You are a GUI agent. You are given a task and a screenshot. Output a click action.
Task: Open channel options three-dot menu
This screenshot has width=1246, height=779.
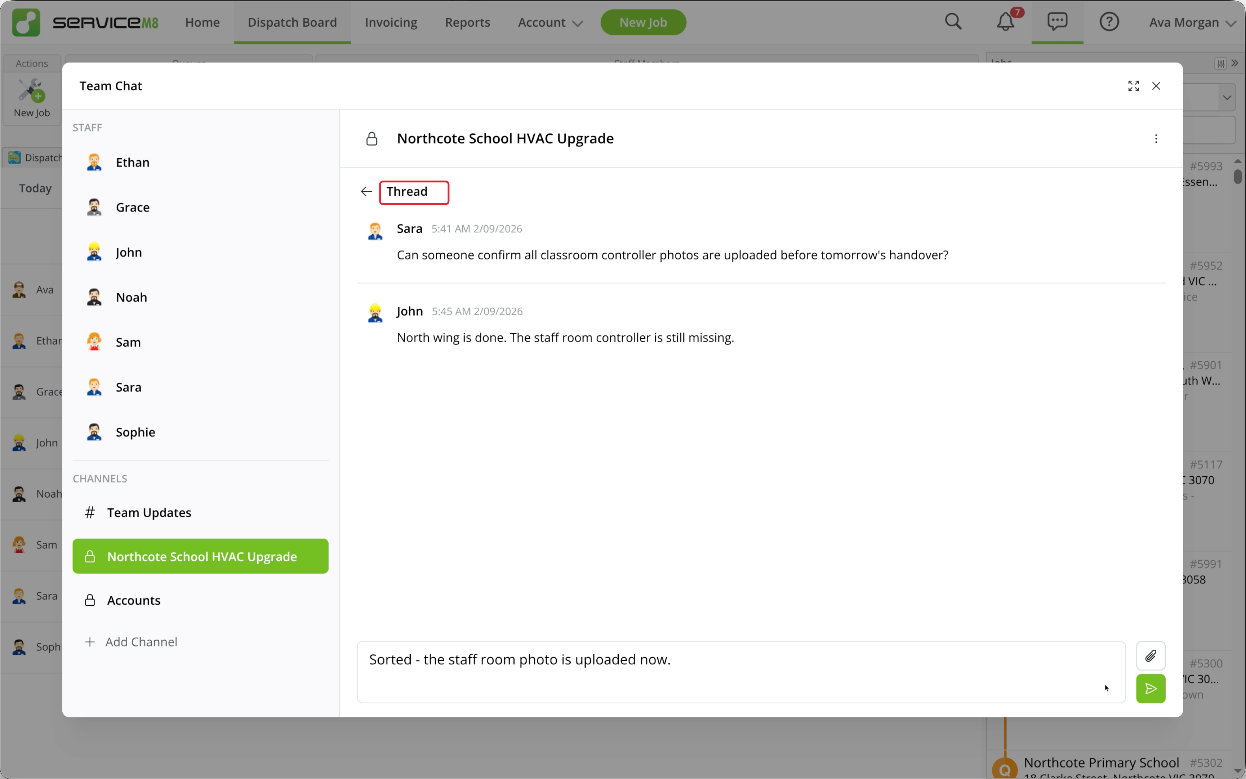point(1156,139)
